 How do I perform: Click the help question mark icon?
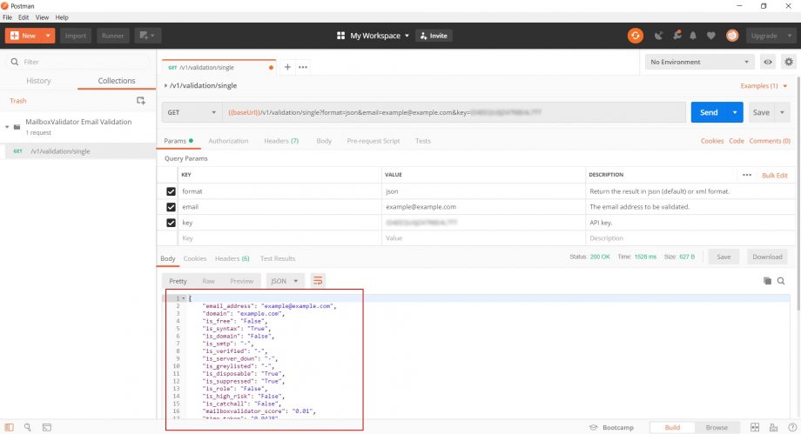click(791, 427)
